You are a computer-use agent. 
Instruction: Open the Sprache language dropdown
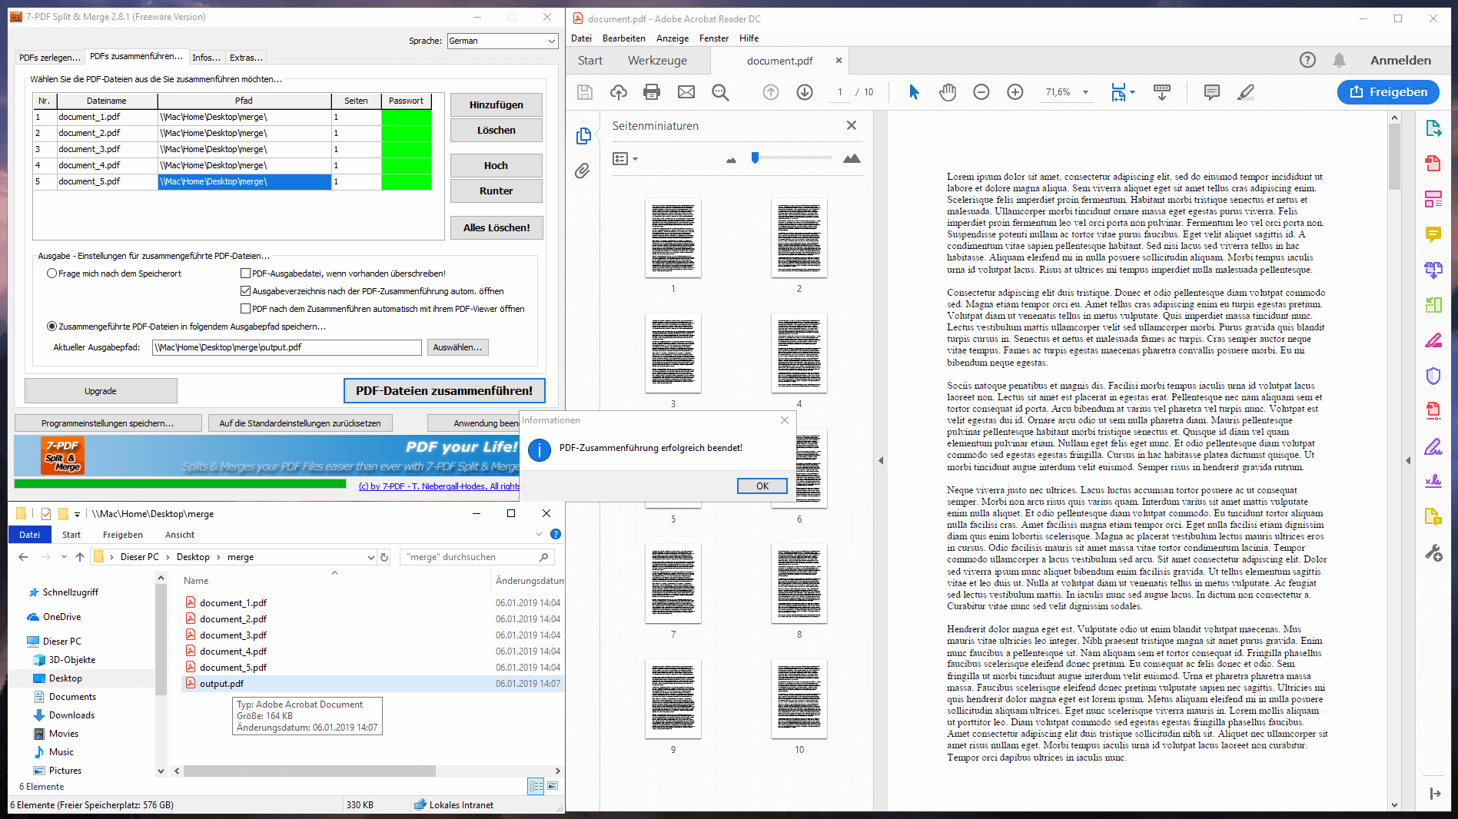coord(503,41)
